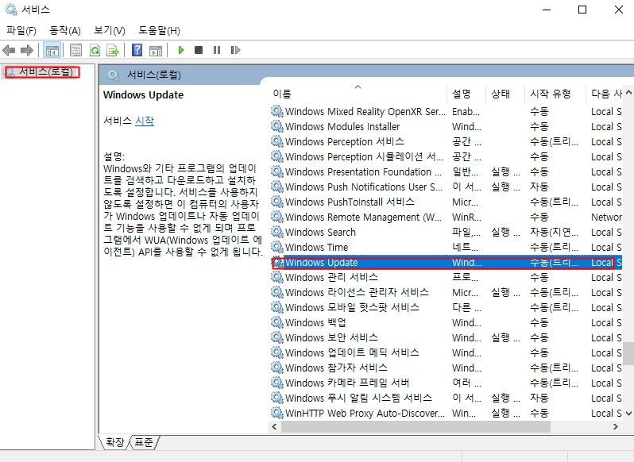Click the gear icon beside Windows 백업

pos(277,322)
